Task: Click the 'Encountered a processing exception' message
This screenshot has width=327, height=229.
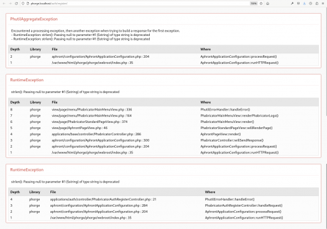Action: coord(95,31)
